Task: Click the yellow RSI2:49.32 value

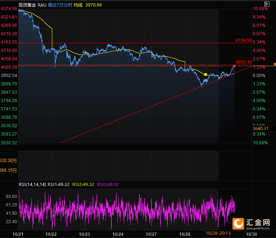Action: click(83, 185)
